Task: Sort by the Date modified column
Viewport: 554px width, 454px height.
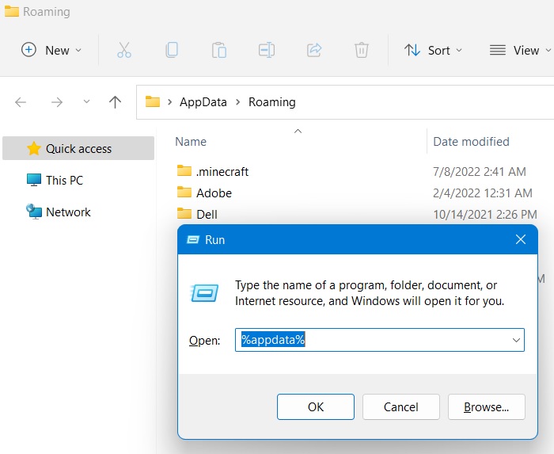Action: pos(472,142)
